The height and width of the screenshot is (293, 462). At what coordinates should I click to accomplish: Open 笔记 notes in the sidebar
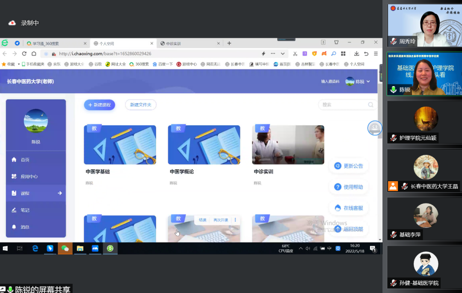(x=25, y=210)
